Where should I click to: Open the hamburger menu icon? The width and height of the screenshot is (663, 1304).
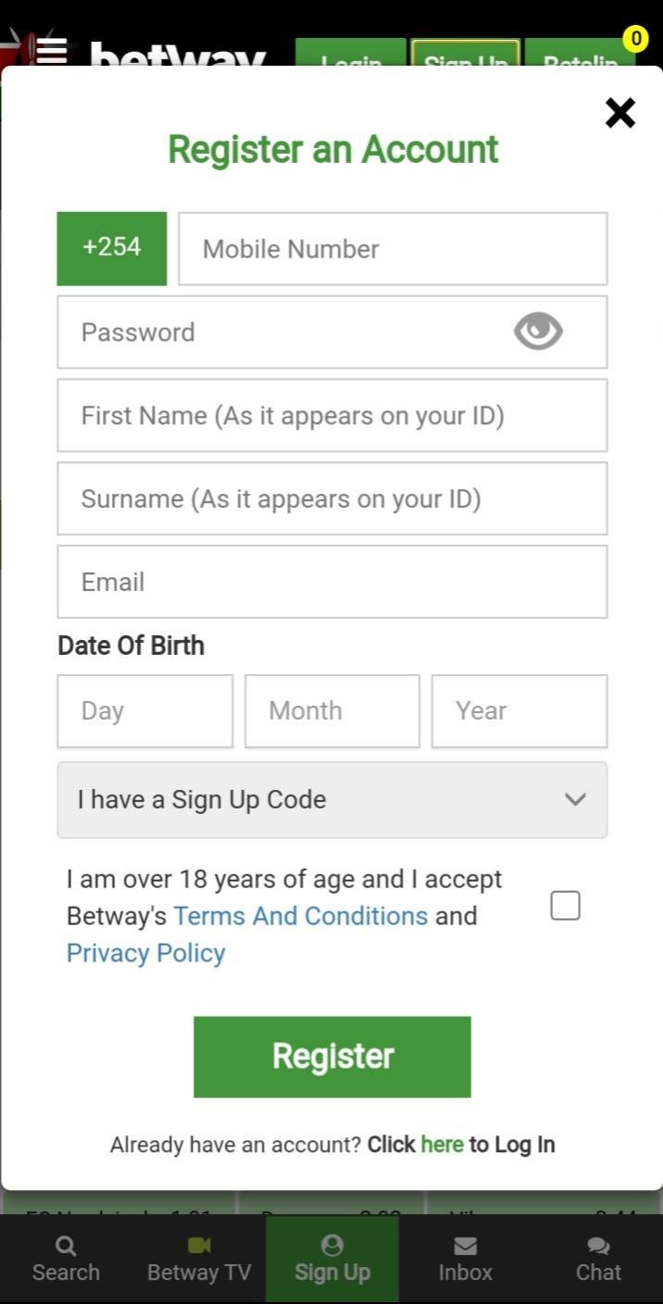pos(53,51)
